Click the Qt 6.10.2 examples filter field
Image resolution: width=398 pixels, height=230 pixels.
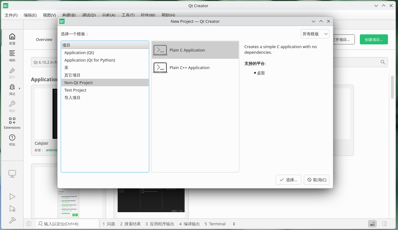point(44,62)
